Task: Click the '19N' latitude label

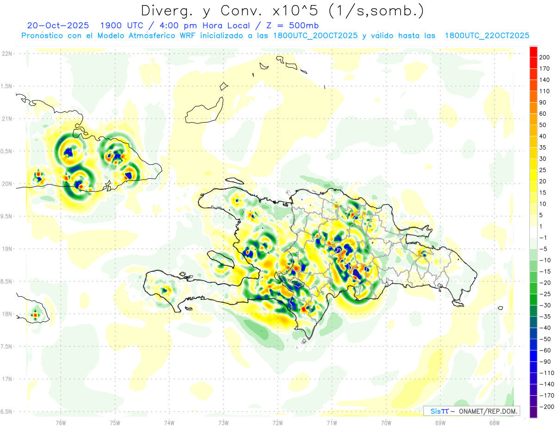Action: click(x=7, y=249)
